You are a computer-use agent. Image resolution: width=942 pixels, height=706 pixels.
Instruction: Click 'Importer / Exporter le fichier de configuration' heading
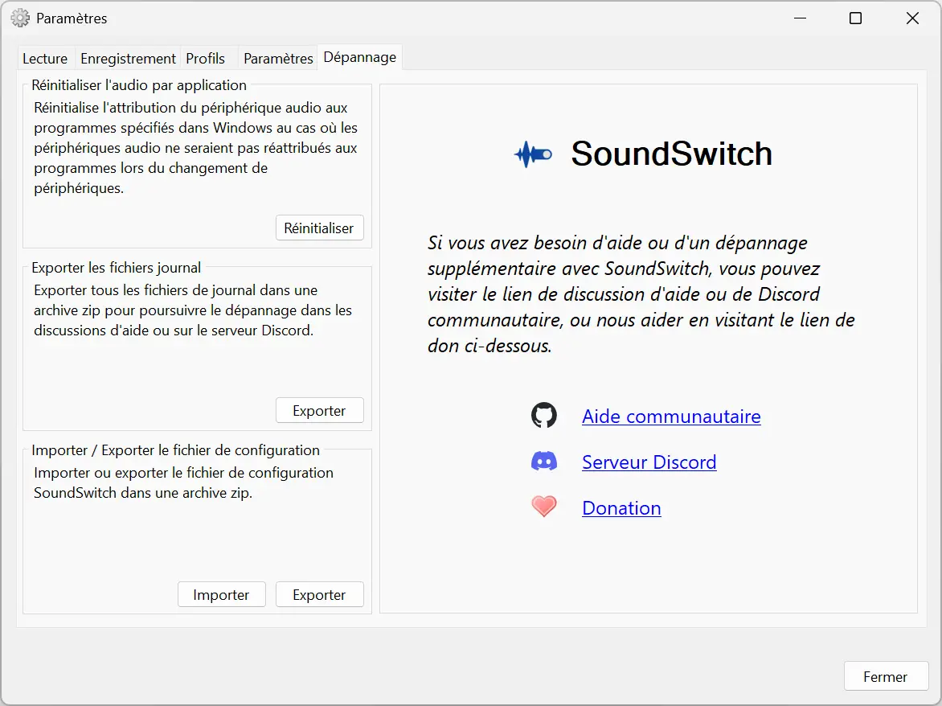pos(175,450)
